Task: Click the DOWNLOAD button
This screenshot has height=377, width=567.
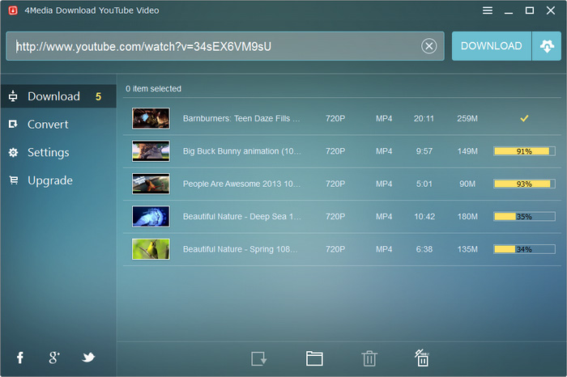Action: pyautogui.click(x=492, y=46)
